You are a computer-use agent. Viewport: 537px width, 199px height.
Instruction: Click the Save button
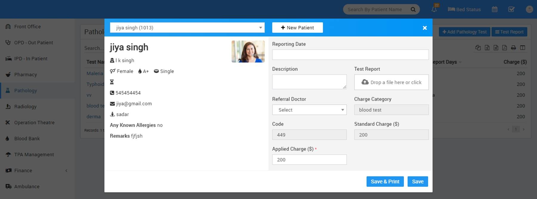pyautogui.click(x=418, y=181)
